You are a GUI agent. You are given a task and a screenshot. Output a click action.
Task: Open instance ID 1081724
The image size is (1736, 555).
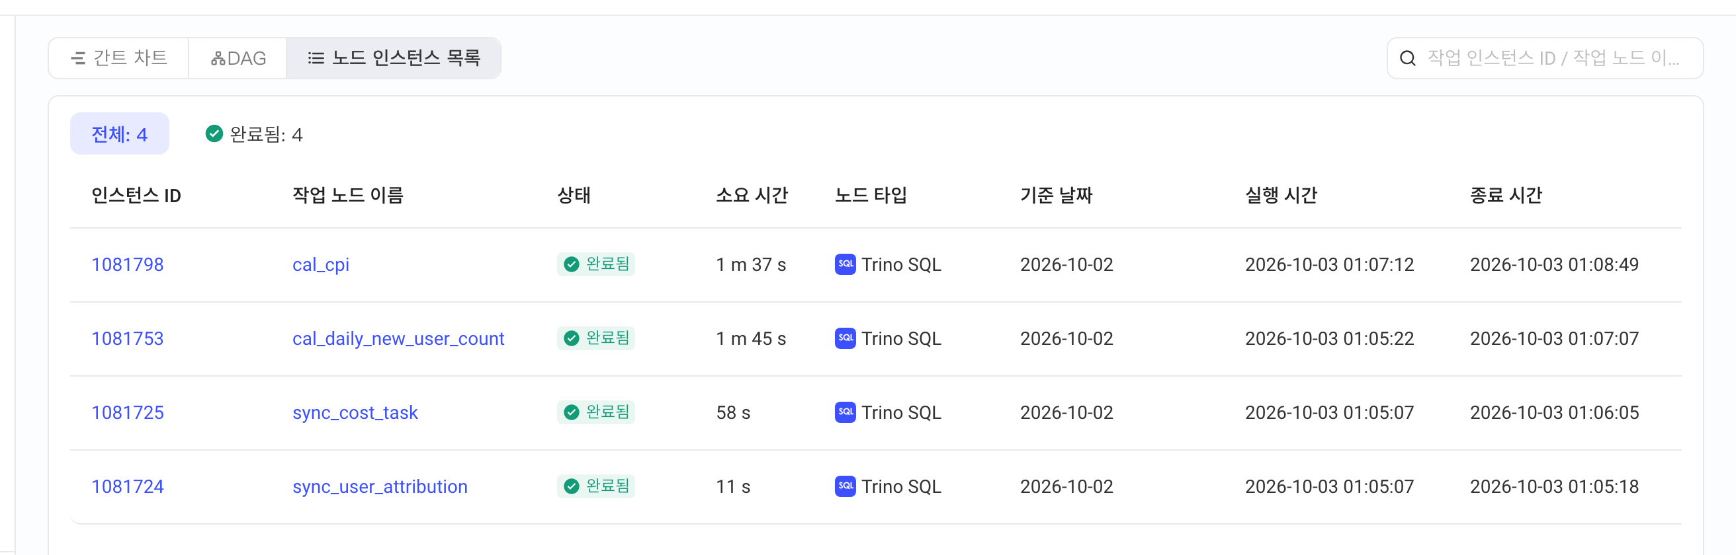[128, 486]
